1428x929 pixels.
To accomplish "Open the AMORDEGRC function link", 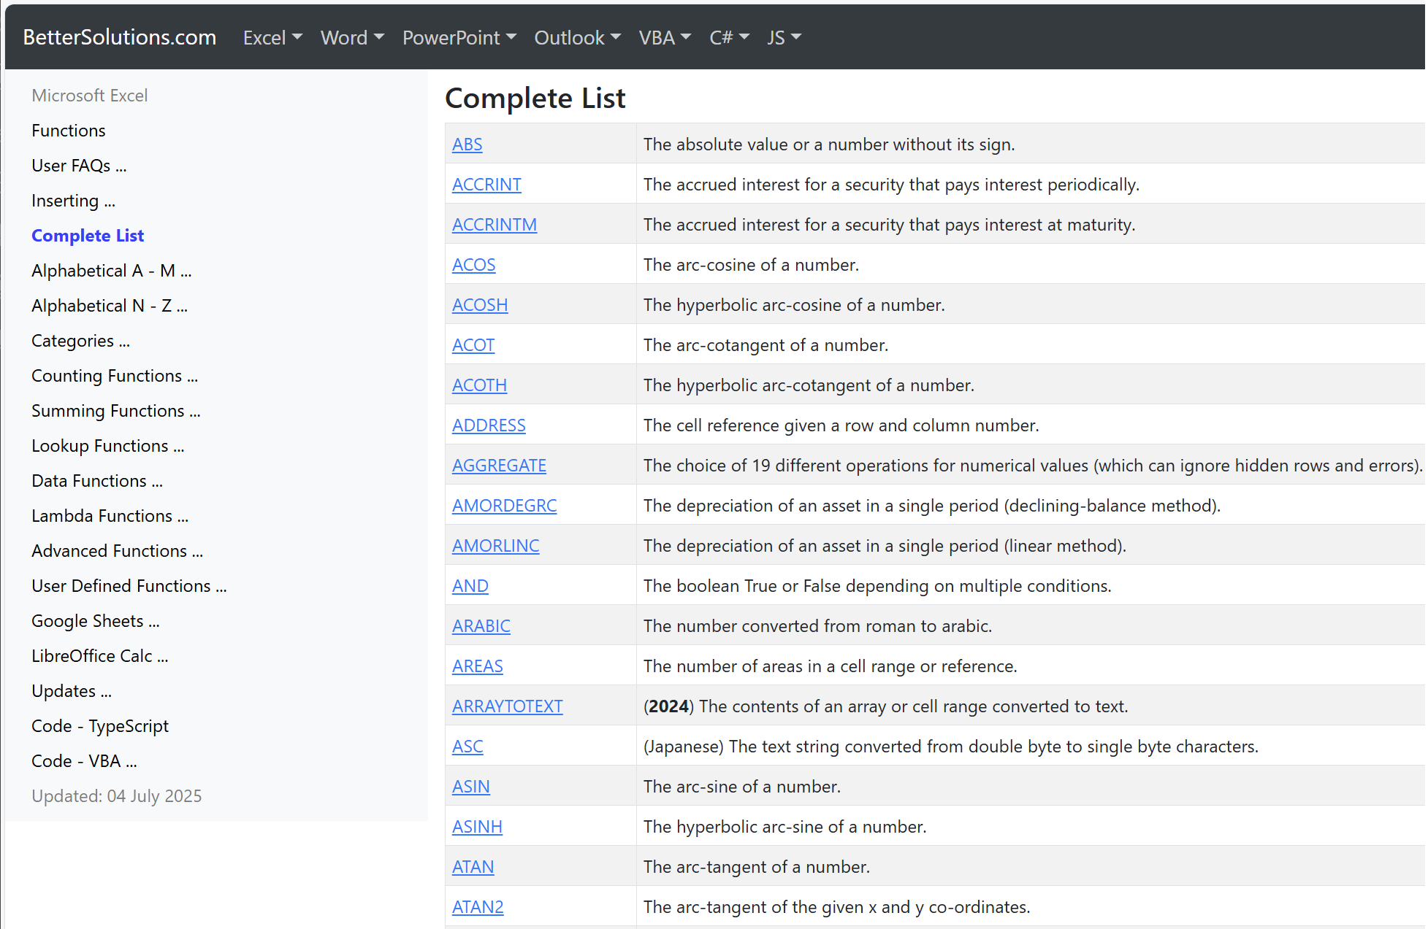I will pyautogui.click(x=505, y=506).
